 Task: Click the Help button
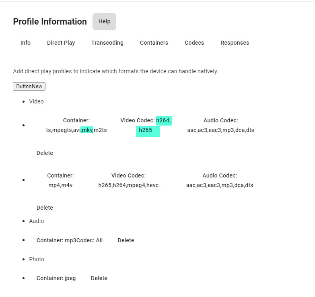click(104, 22)
